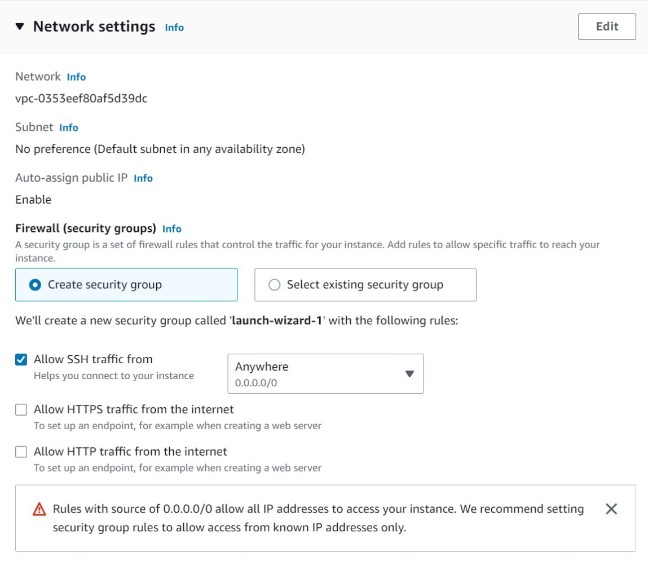Click the Select existing security group radio circle

coord(274,285)
